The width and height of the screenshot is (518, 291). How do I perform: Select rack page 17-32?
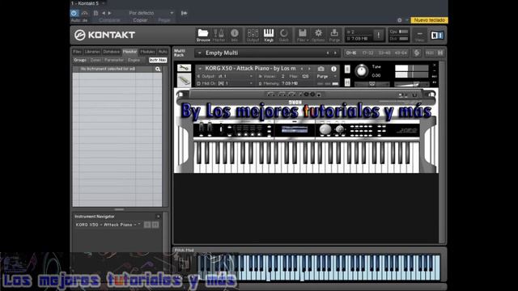367,53
